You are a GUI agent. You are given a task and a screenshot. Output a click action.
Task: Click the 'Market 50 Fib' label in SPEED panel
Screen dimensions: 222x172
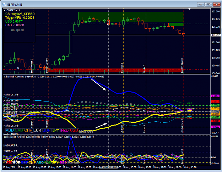click(x=10, y=145)
